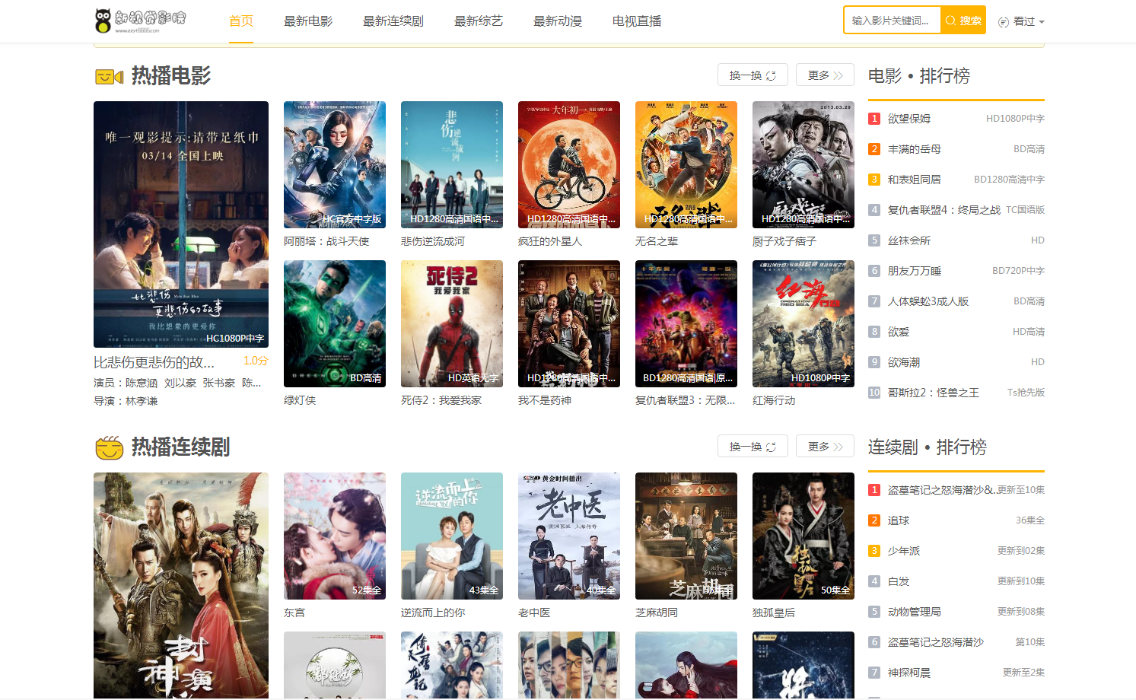Screen dimensions: 1136x700
Task: Click actor name 刘以豪
Action: point(180,383)
